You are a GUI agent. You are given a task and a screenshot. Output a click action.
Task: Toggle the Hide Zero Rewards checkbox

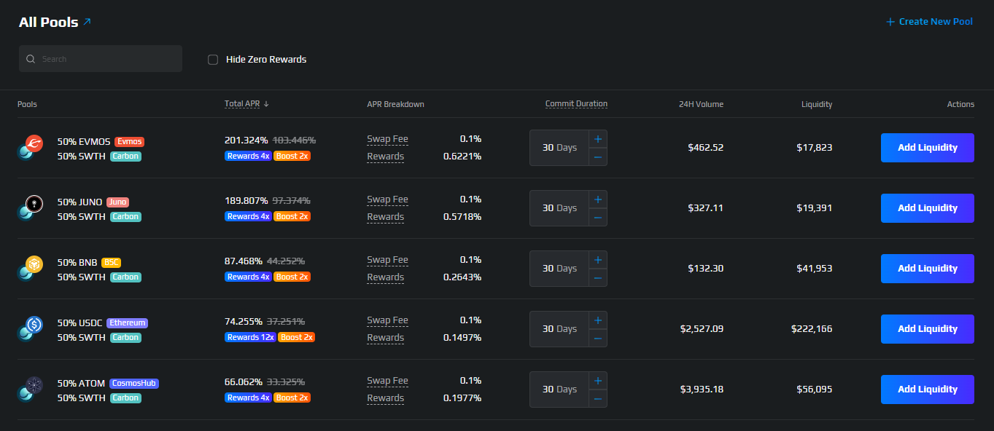pos(213,60)
